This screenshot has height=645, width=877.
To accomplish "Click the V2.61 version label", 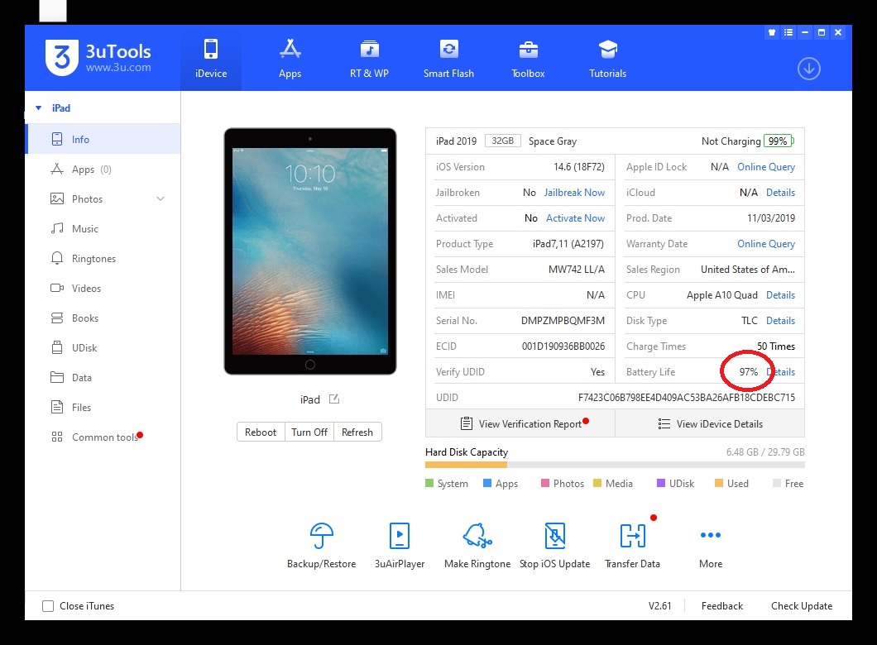I will click(659, 606).
